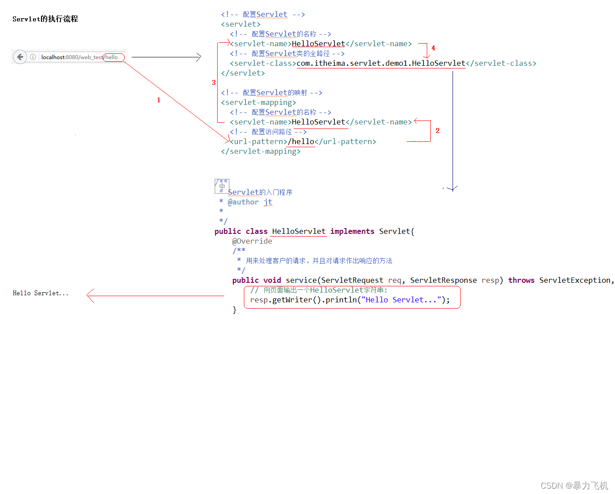615x494 pixels.
Task: Select the circled /hello in the address bar
Action: (x=113, y=57)
